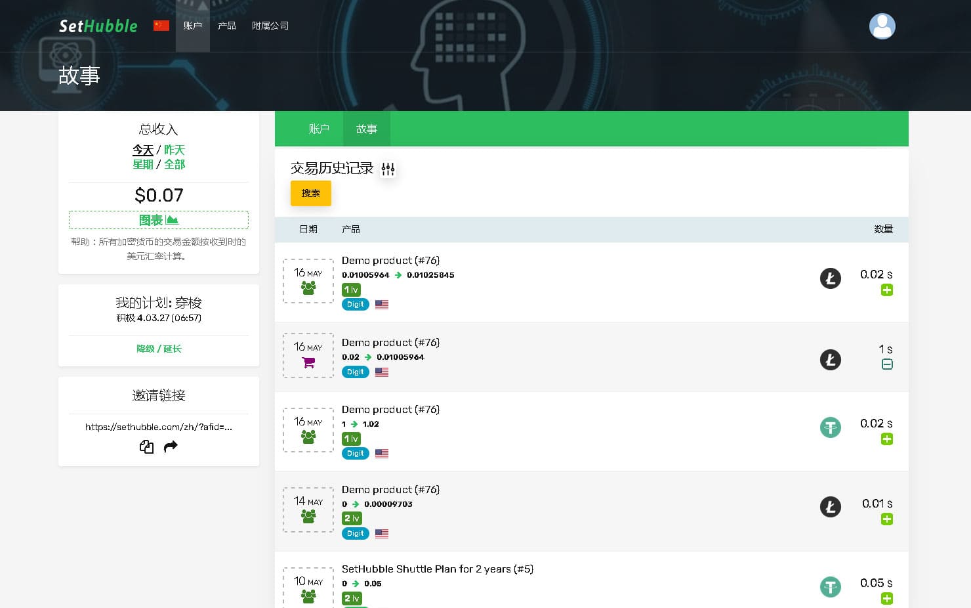Share the invite link via arrow icon
971x608 pixels.
(x=171, y=447)
